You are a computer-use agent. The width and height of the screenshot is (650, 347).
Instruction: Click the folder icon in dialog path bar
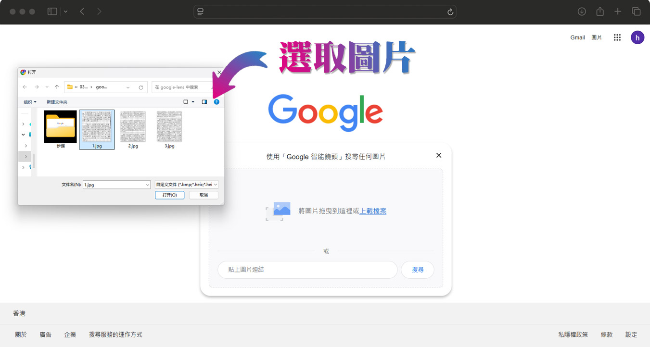[70, 87]
